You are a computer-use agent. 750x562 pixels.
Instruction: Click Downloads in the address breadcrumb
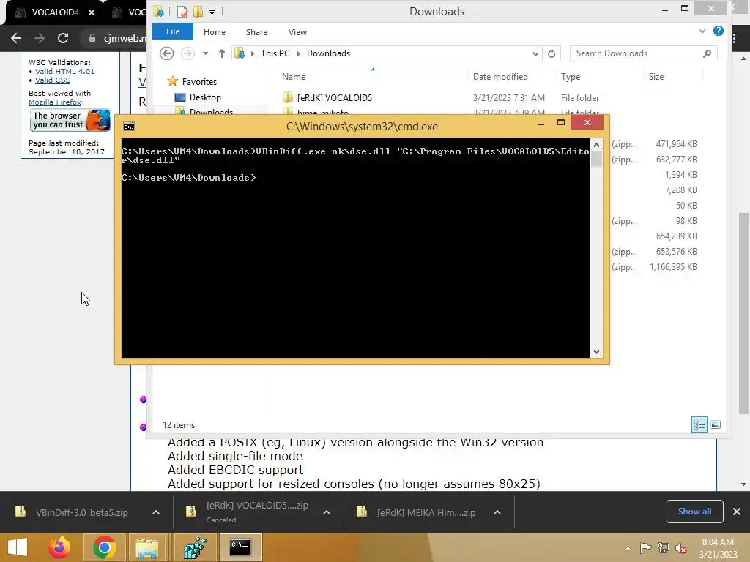pos(328,53)
